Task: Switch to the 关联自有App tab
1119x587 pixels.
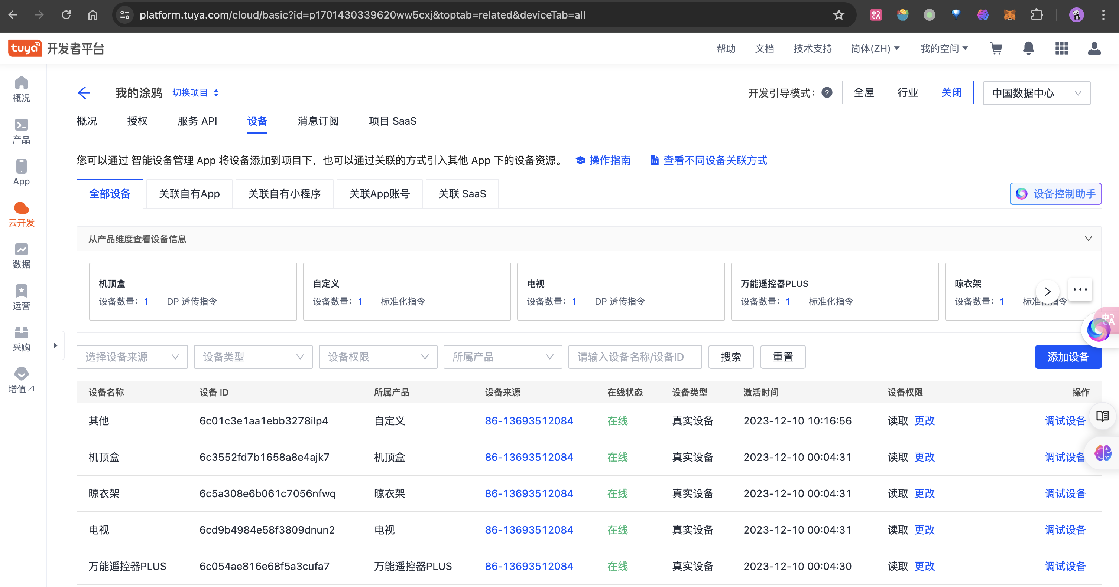Action: [189, 194]
